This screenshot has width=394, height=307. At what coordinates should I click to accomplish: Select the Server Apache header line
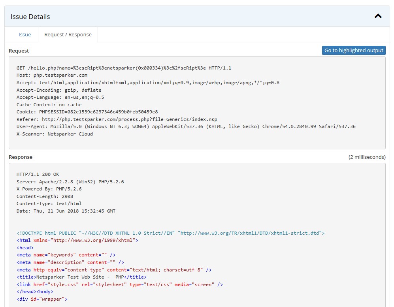[x=70, y=182]
